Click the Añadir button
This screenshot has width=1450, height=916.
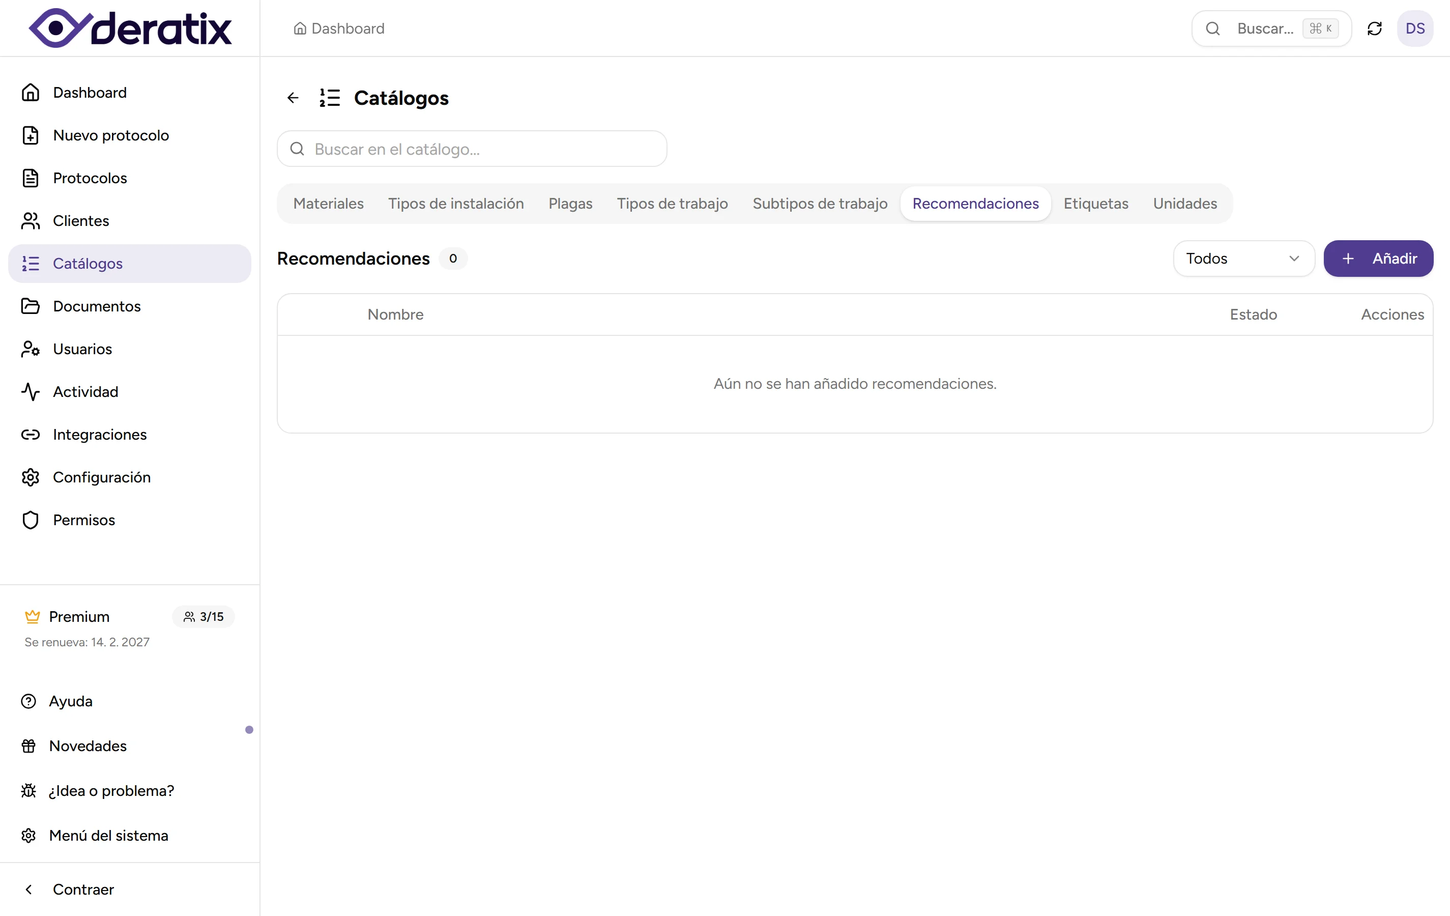pyautogui.click(x=1378, y=259)
